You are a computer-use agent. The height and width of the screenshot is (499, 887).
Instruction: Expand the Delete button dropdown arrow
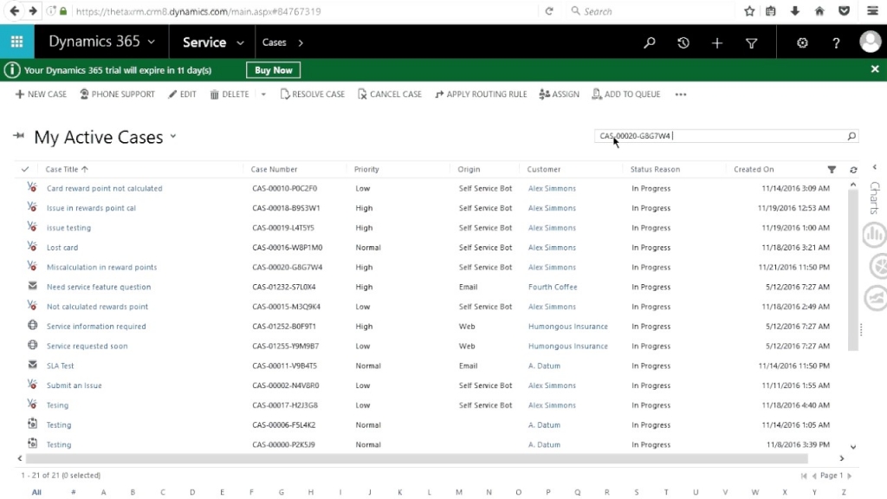[263, 94]
